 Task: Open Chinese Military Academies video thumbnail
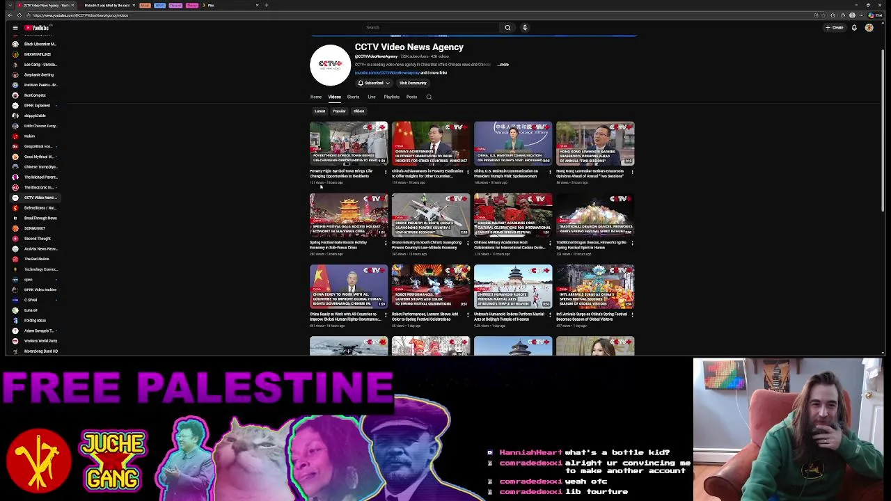[513, 216]
